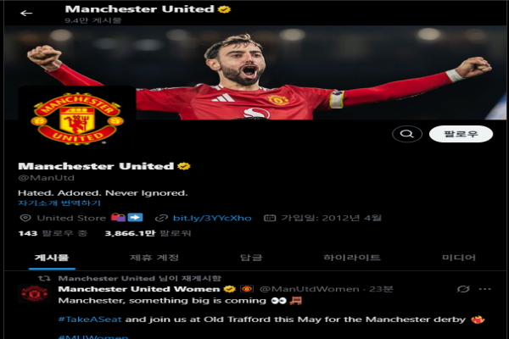Click the 팔로우 follow button
The height and width of the screenshot is (339, 509).
[461, 134]
